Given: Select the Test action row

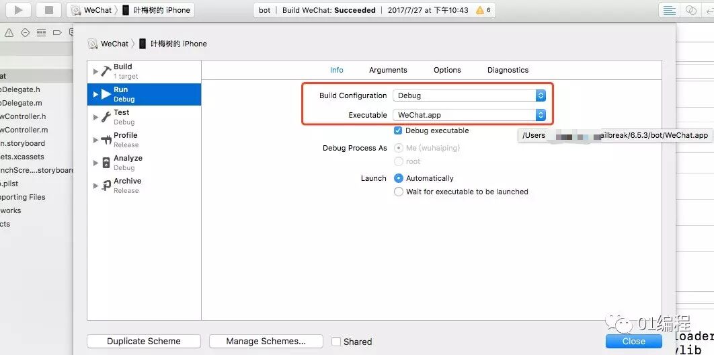Looking at the screenshot, I should (x=144, y=117).
